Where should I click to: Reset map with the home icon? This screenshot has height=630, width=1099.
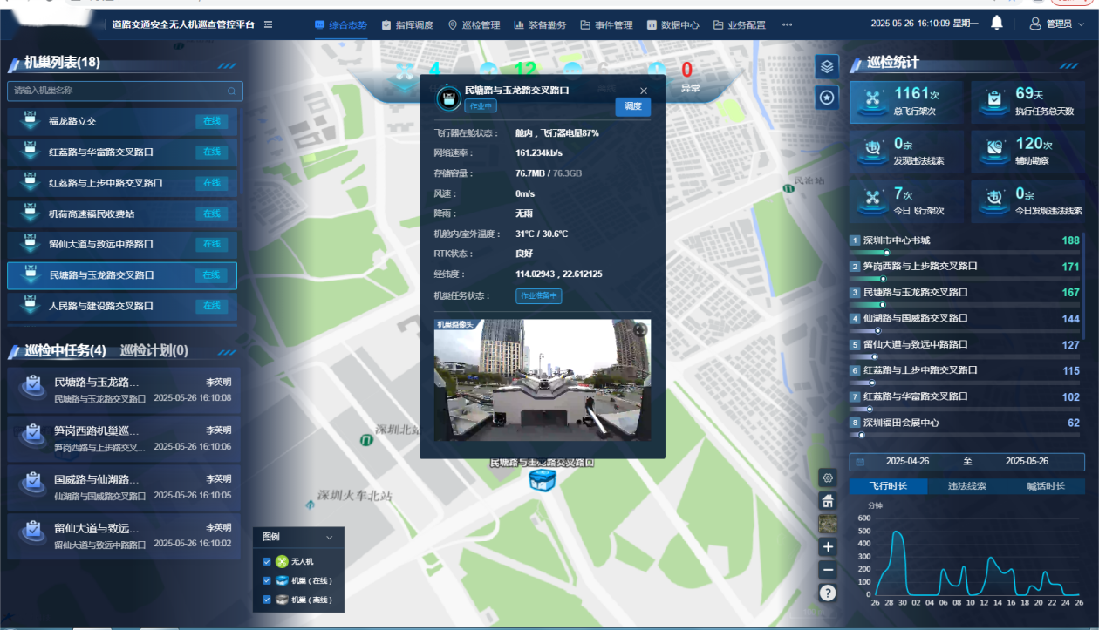point(828,501)
